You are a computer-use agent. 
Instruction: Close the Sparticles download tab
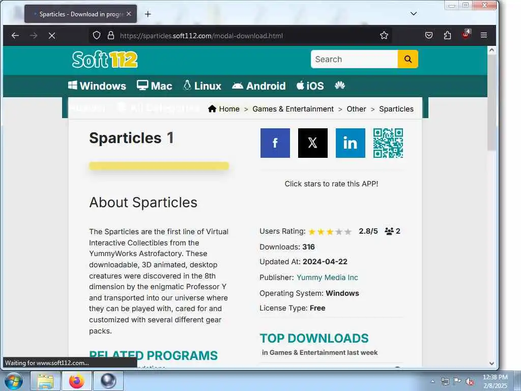[x=129, y=14]
